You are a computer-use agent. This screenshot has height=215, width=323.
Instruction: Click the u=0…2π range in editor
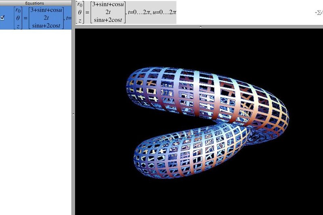pyautogui.click(x=164, y=12)
